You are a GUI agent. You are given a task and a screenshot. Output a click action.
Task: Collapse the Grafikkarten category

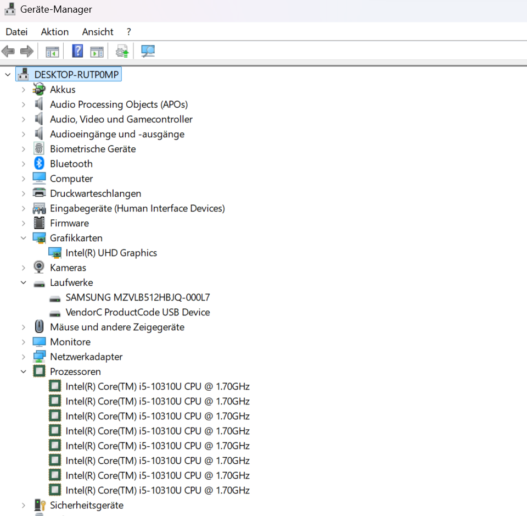point(23,238)
